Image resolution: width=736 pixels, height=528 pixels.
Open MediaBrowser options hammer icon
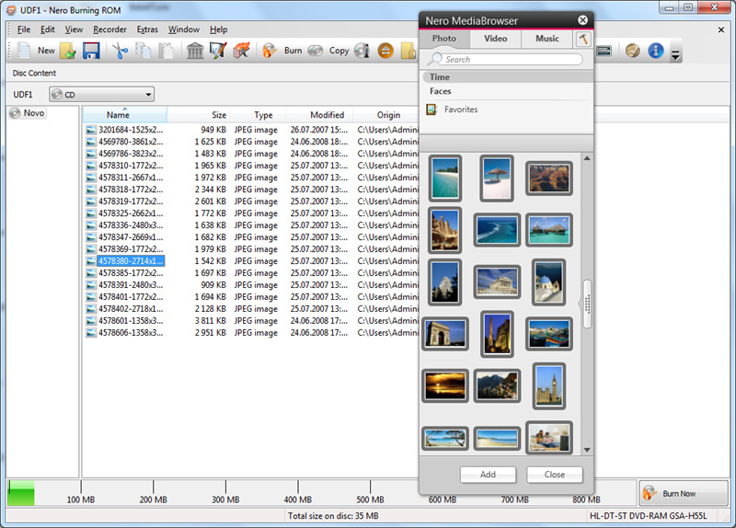tap(583, 39)
